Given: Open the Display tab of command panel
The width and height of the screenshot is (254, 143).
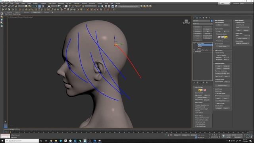Looking at the screenshot, I should [206, 17].
